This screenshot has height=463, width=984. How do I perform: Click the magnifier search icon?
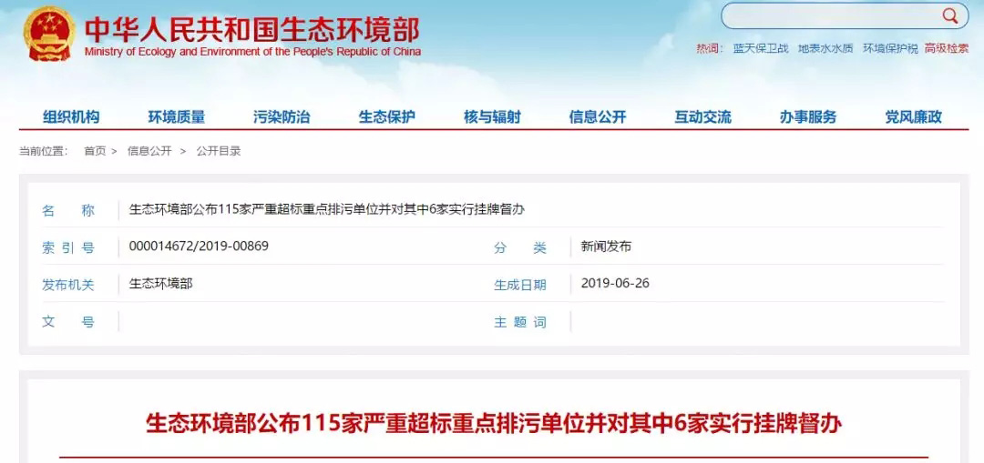(949, 15)
